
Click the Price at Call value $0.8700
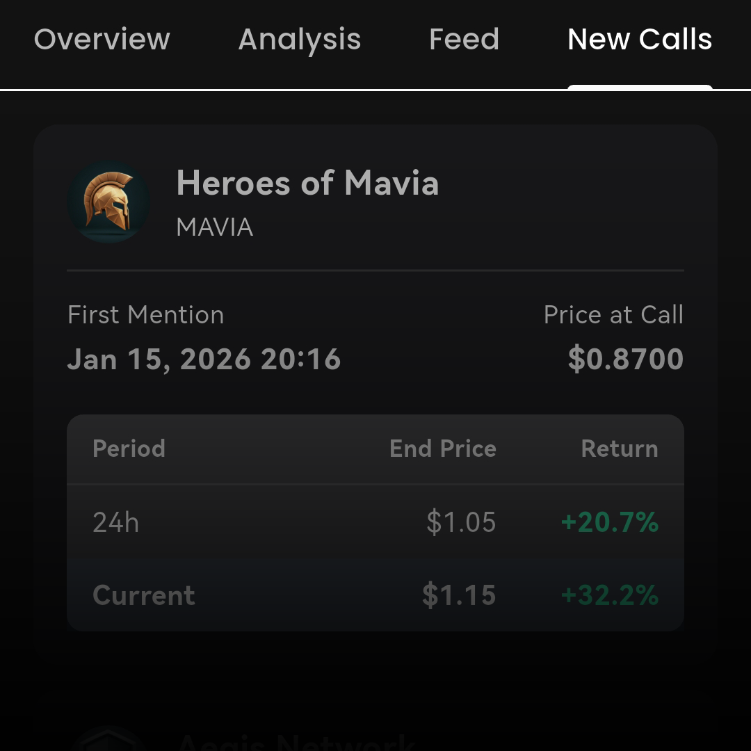click(625, 359)
